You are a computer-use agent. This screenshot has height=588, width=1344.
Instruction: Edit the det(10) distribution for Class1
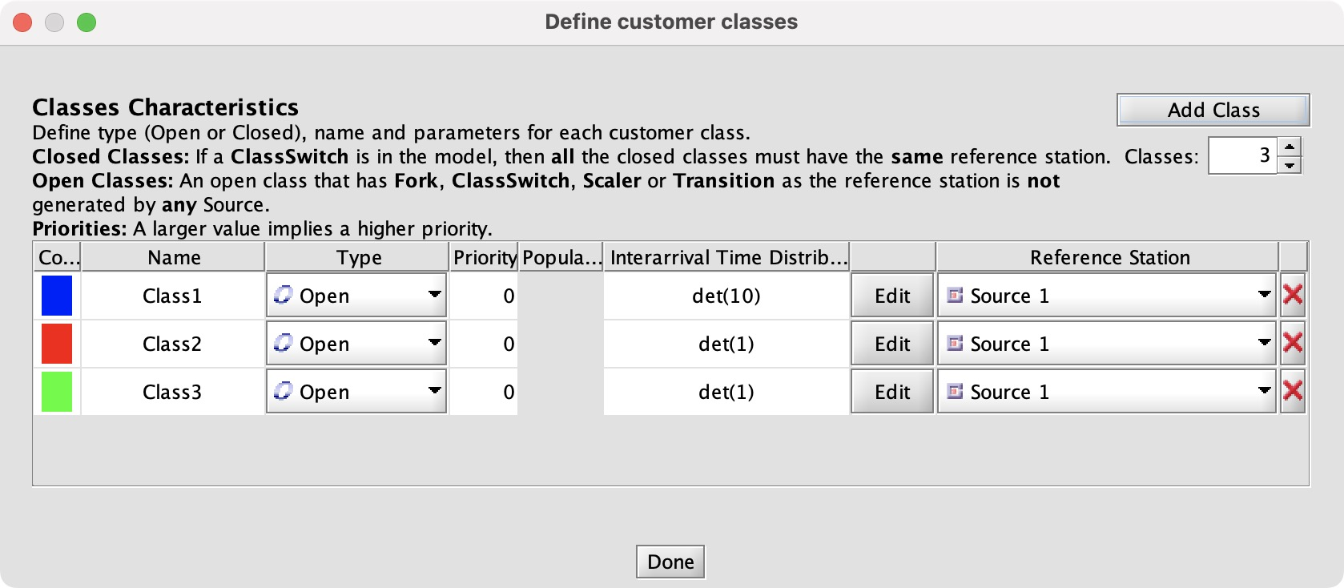(892, 296)
